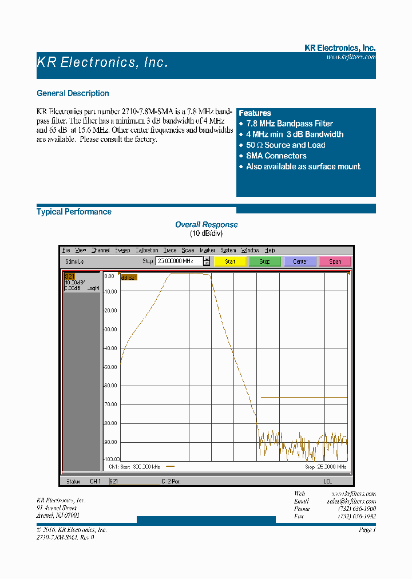Open the Sweep menu
The image size is (412, 579).
pos(122,251)
